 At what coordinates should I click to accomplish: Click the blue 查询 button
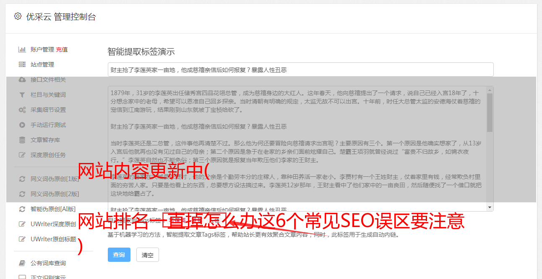(119, 255)
